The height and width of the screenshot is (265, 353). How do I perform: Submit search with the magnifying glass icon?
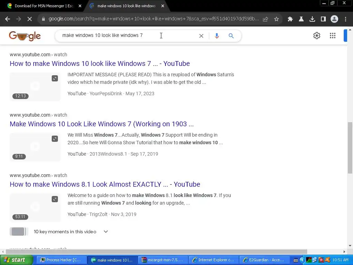point(231,36)
